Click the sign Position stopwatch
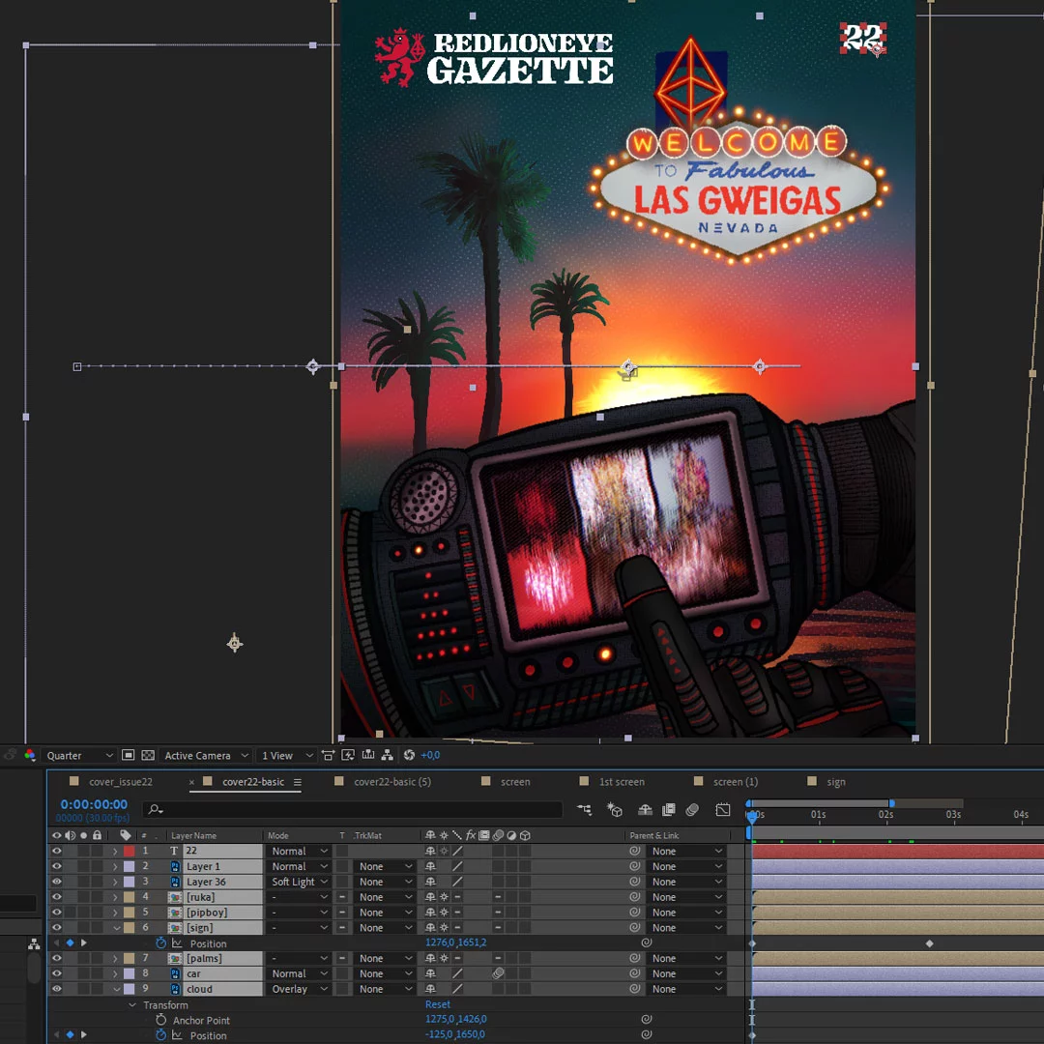The height and width of the screenshot is (1044, 1044). [x=160, y=942]
